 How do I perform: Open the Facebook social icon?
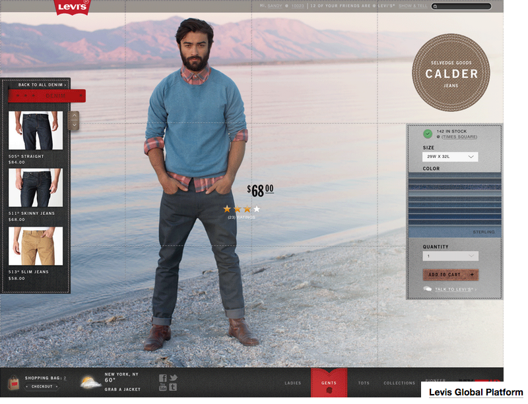(x=162, y=378)
